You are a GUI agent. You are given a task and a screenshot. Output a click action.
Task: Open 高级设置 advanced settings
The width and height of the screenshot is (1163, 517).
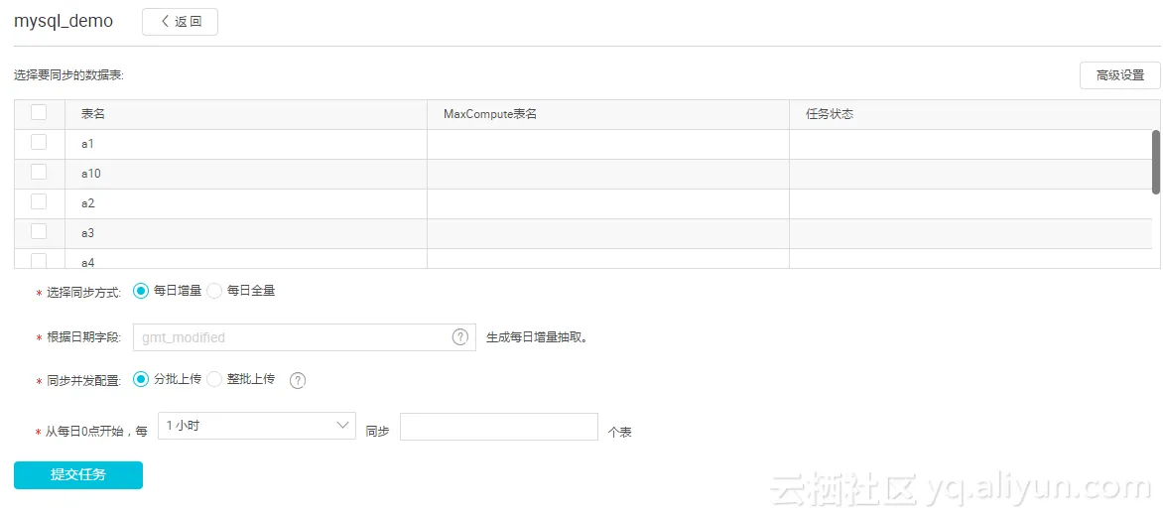pos(1120,74)
